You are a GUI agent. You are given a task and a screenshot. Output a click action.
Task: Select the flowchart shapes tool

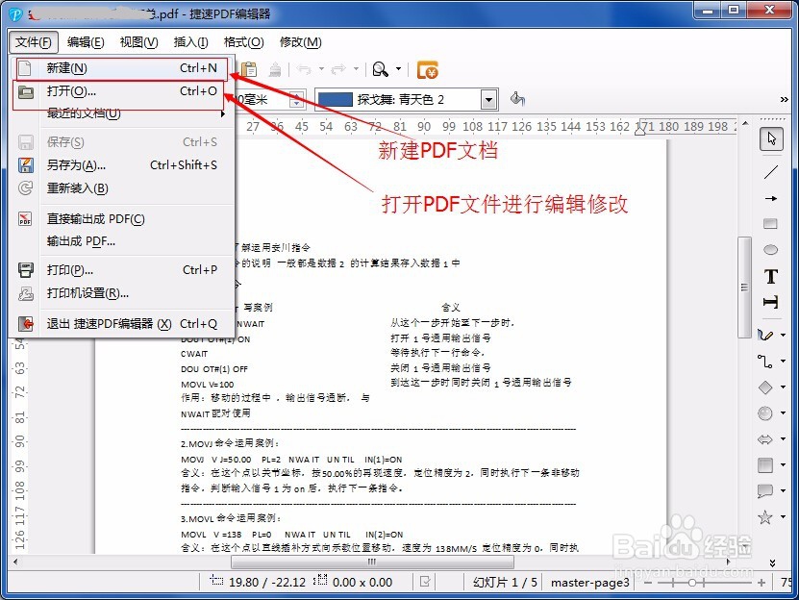(765, 465)
